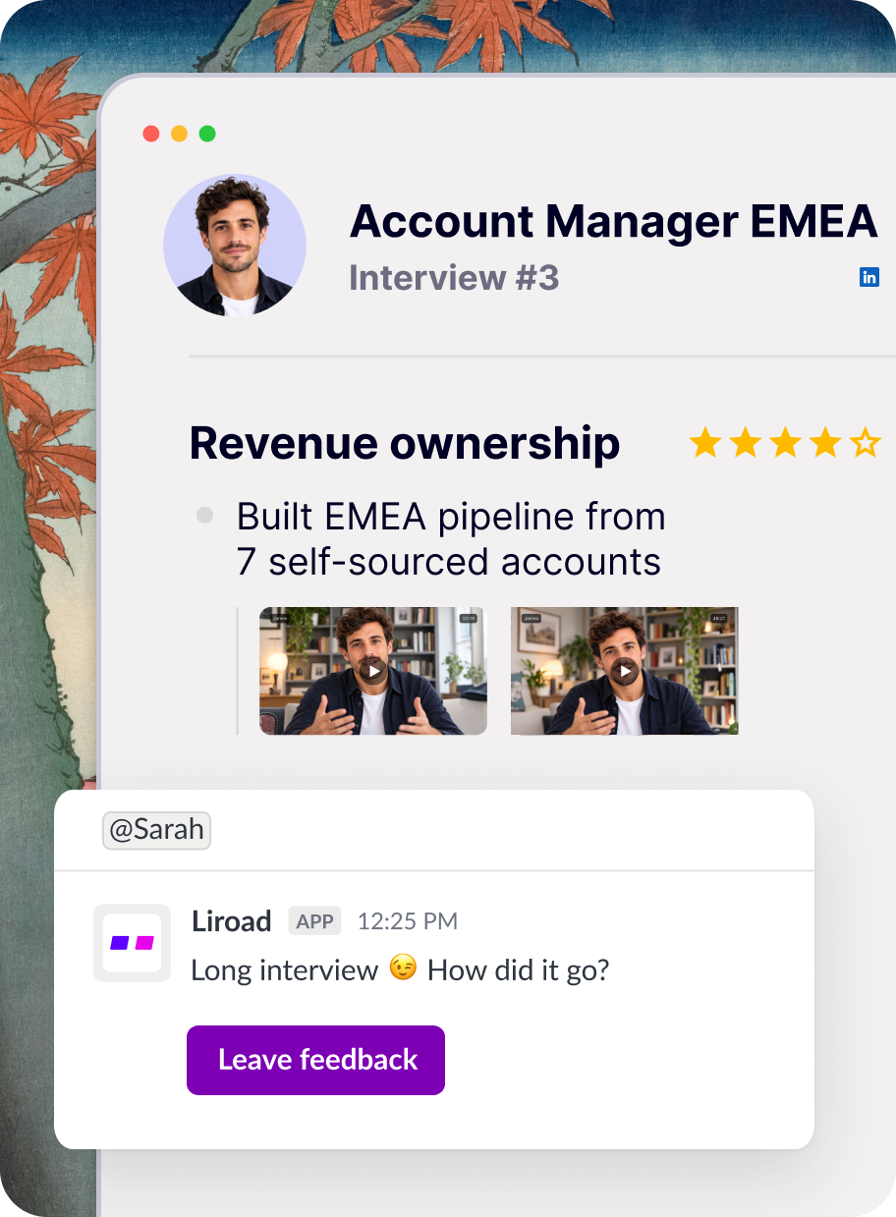Image resolution: width=896 pixels, height=1217 pixels.
Task: Click the red close window dot
Action: pos(151,134)
